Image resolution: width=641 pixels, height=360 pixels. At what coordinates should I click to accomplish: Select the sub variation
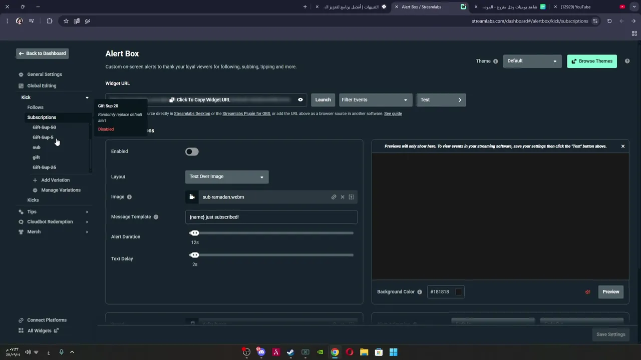pyautogui.click(x=37, y=147)
